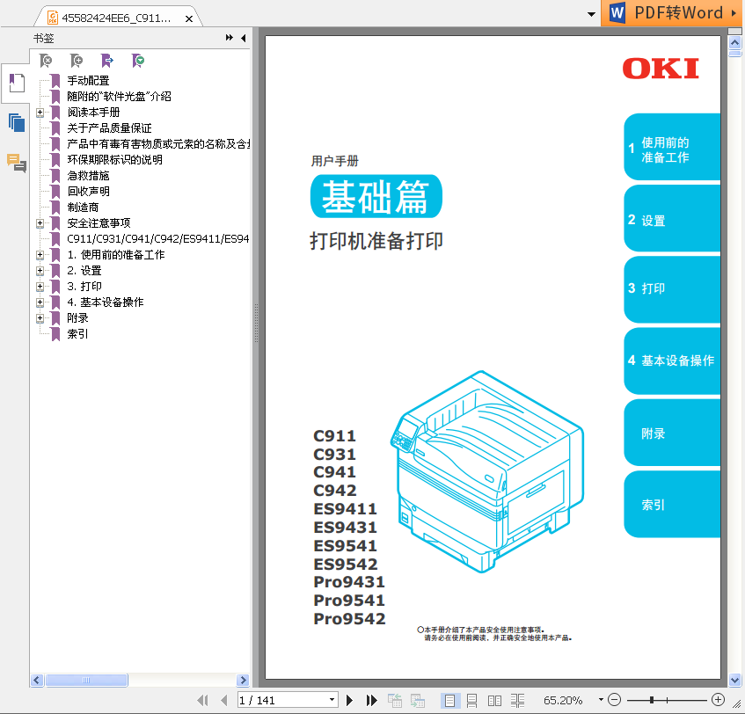The image size is (745, 714).
Task: Expand the 阅读本手册 bookmark
Action: click(40, 113)
